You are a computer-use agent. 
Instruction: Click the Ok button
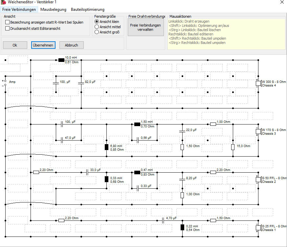click(15, 45)
